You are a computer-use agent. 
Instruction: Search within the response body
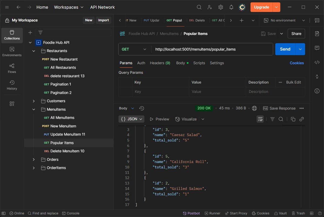[x=281, y=119]
